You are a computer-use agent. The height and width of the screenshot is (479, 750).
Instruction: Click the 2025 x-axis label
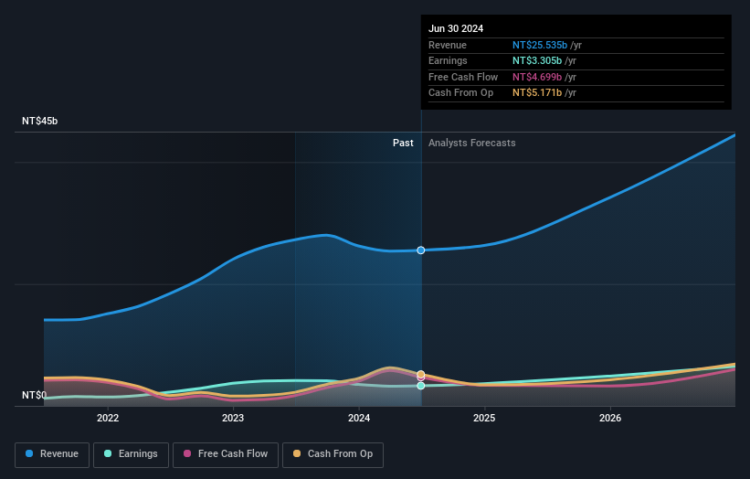tap(484, 419)
